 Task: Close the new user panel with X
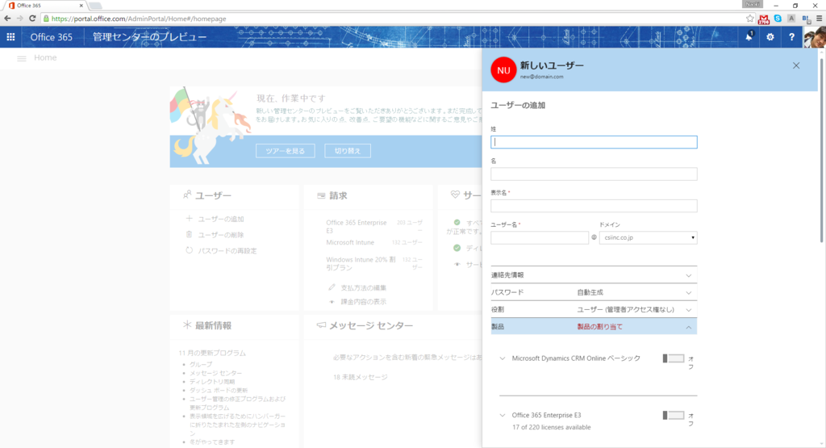(796, 65)
